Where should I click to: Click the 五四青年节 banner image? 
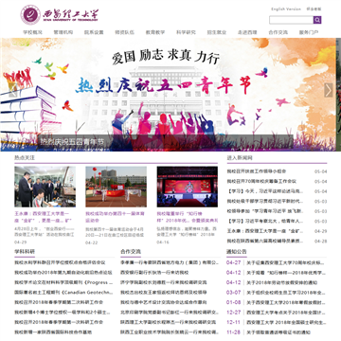pos(168,95)
